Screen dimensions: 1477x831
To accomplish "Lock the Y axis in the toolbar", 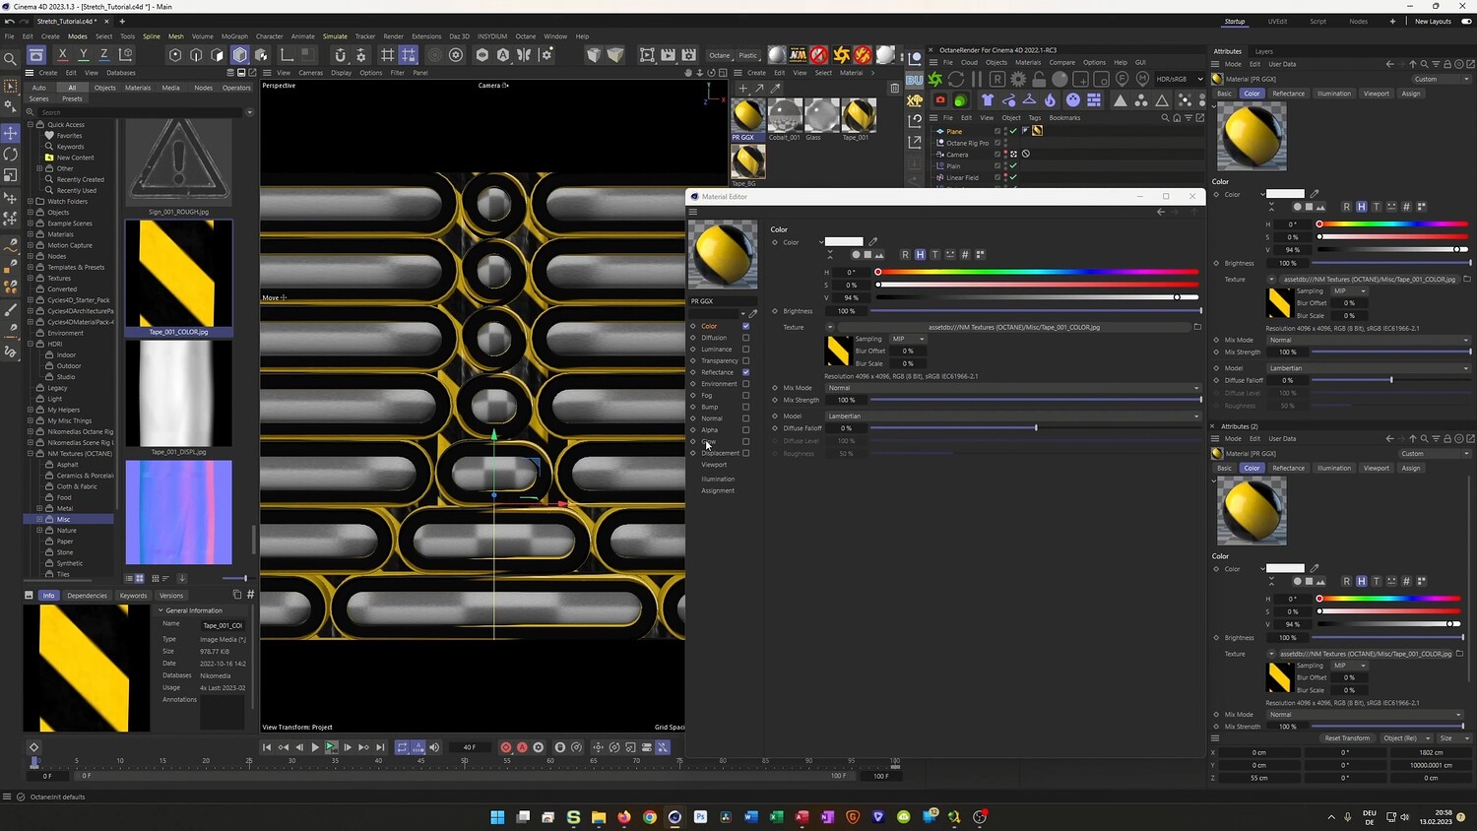I will tap(84, 55).
